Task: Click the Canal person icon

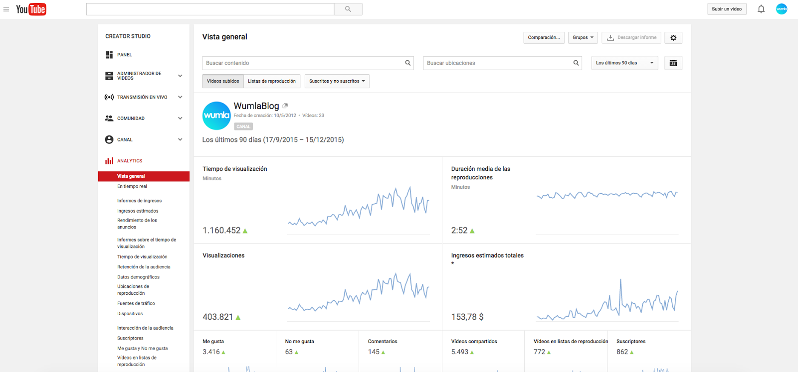Action: point(109,139)
